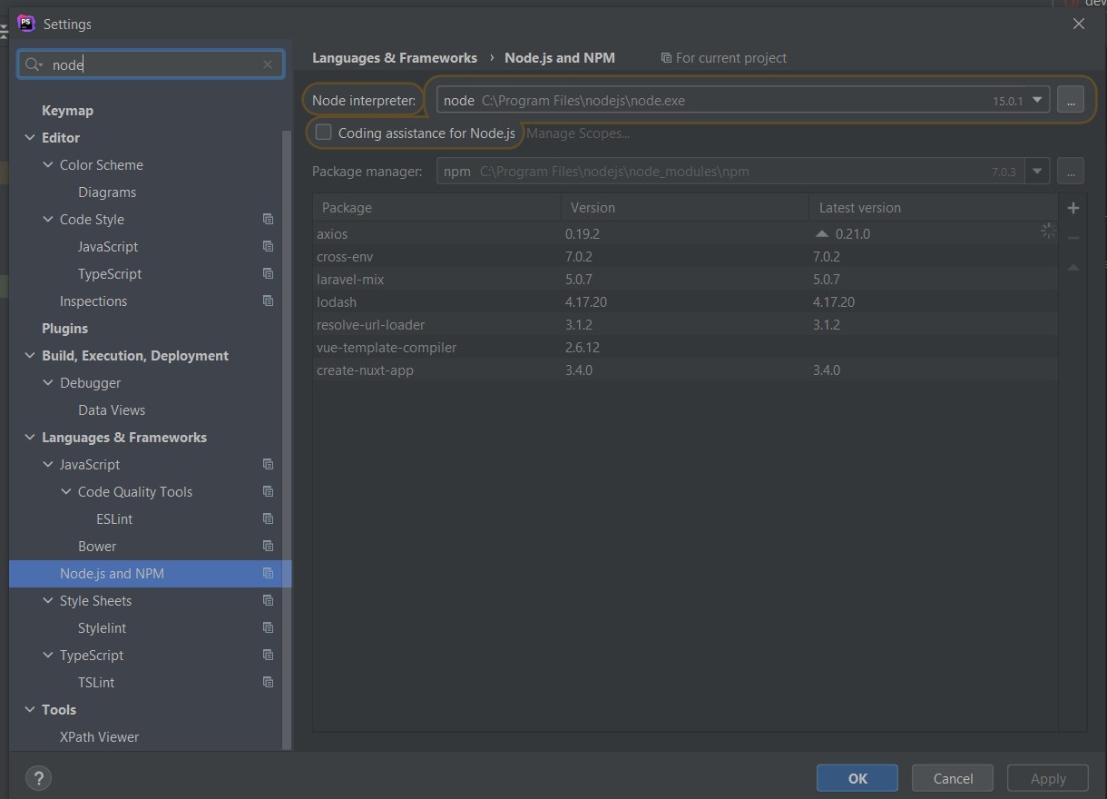Click the search magnifier icon in settings search
This screenshot has height=799, width=1107.
coord(34,64)
